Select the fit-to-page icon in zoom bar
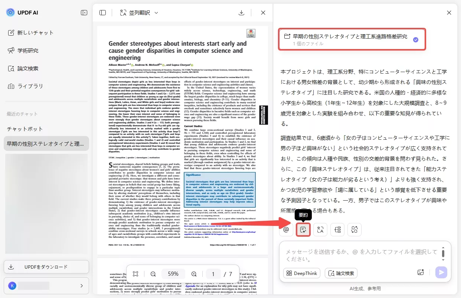The height and width of the screenshot is (298, 461). [x=135, y=273]
